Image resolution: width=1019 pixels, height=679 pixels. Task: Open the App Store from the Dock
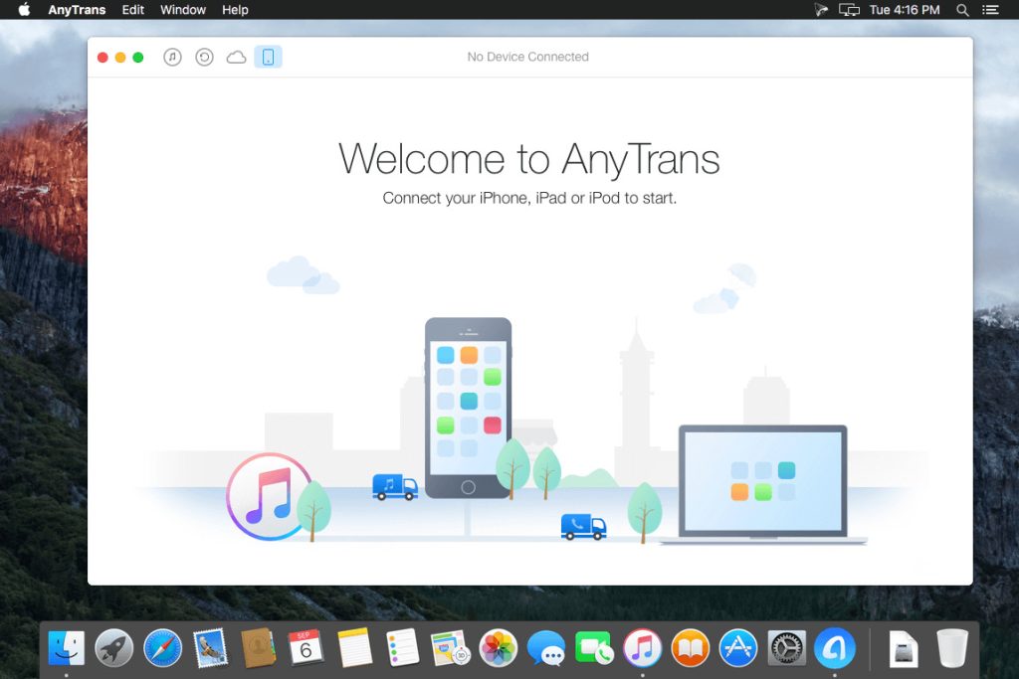point(738,648)
